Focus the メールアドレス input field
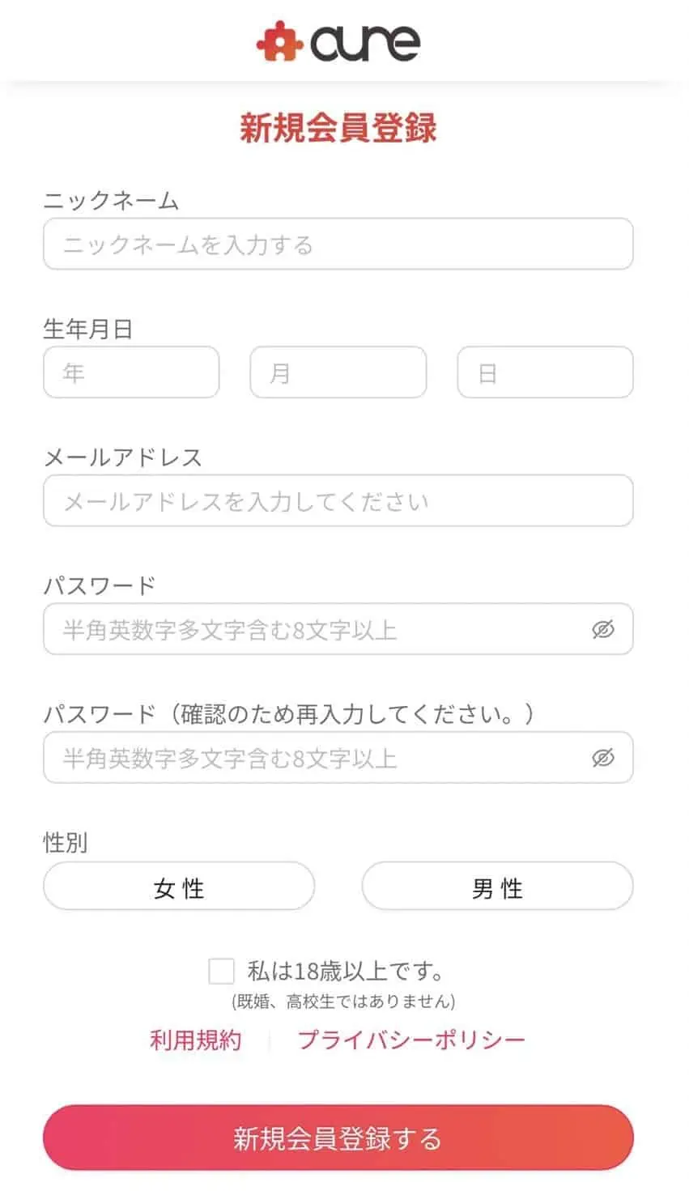The width and height of the screenshot is (689, 1191). [338, 500]
